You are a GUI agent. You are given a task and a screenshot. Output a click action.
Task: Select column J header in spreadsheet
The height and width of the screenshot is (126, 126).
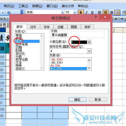118,30
